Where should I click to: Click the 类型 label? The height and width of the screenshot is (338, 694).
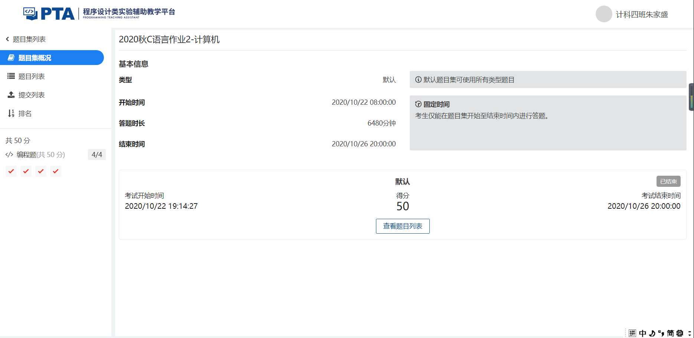click(125, 80)
